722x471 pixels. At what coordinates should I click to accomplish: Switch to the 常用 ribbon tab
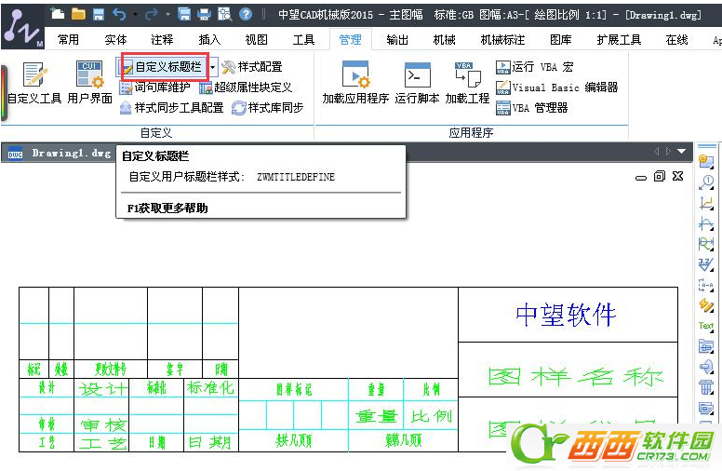[x=68, y=40]
